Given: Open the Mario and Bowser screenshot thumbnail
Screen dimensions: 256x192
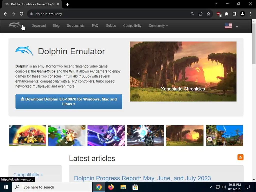Looking at the screenshot, I should coord(27,135).
